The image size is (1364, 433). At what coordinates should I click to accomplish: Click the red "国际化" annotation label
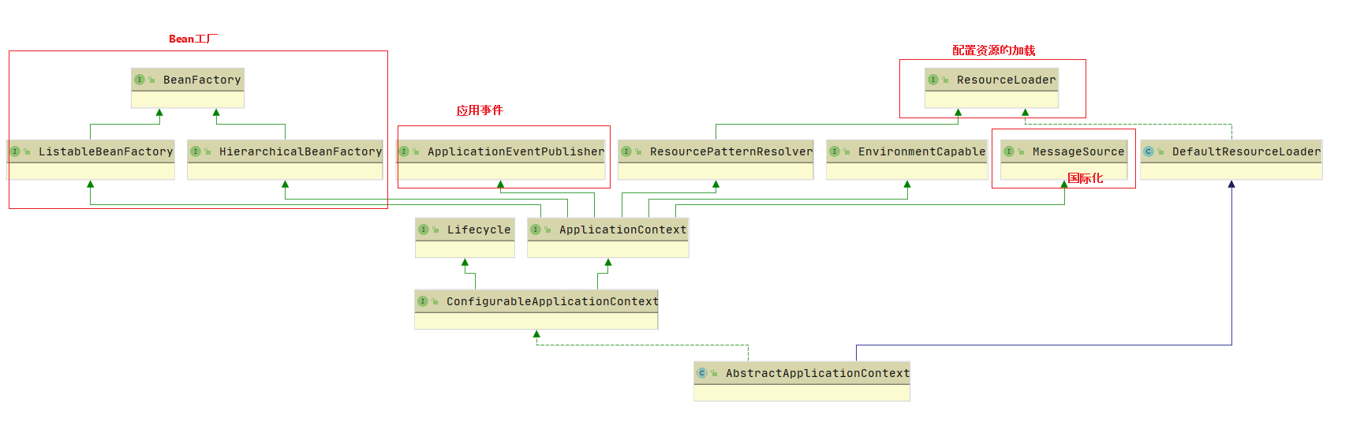point(1085,178)
